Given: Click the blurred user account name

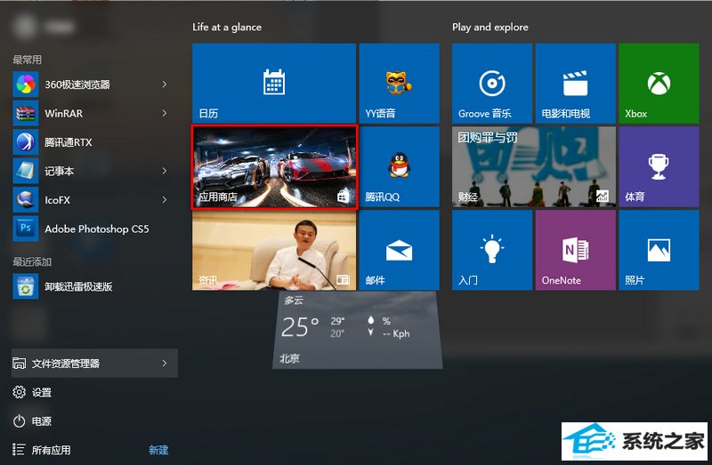Looking at the screenshot, I should point(60,27).
